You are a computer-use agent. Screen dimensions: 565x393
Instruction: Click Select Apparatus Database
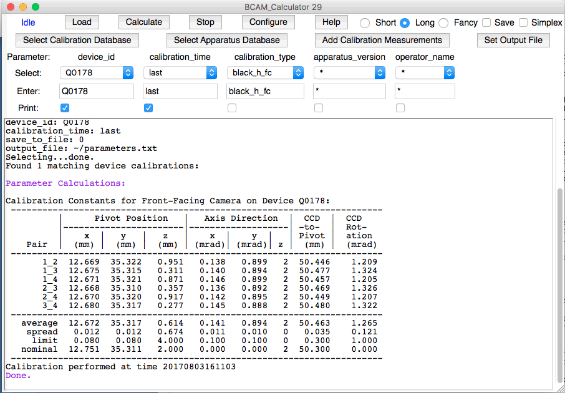(226, 40)
